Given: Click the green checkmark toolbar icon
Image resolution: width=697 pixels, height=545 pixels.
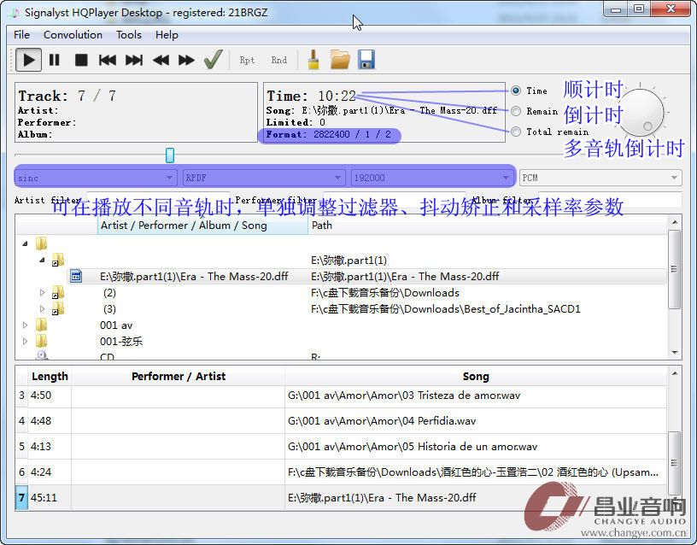Looking at the screenshot, I should [214, 59].
